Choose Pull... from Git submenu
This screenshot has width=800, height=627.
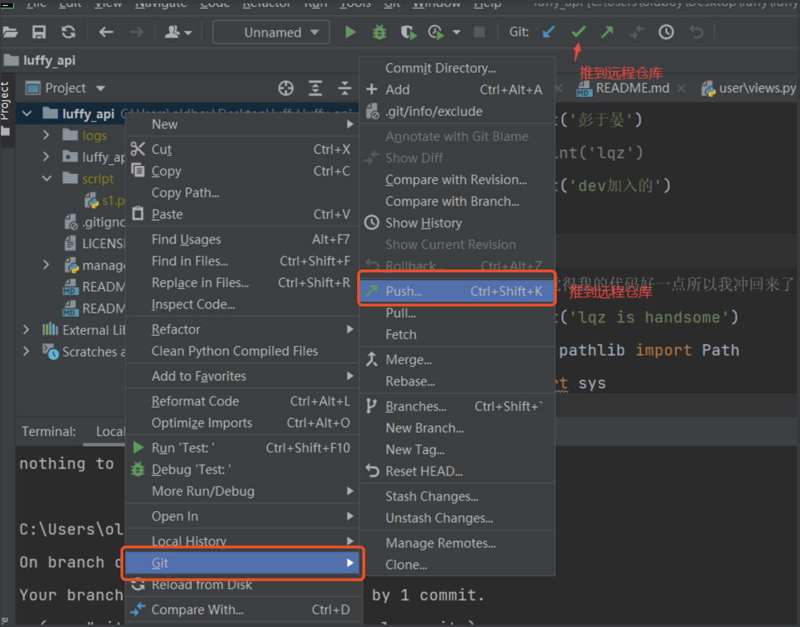(400, 313)
